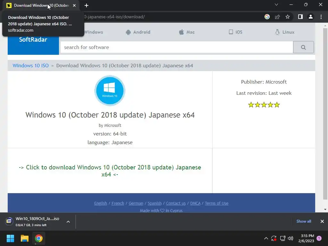Open a new browser tab
The height and width of the screenshot is (246, 328).
[86, 5]
